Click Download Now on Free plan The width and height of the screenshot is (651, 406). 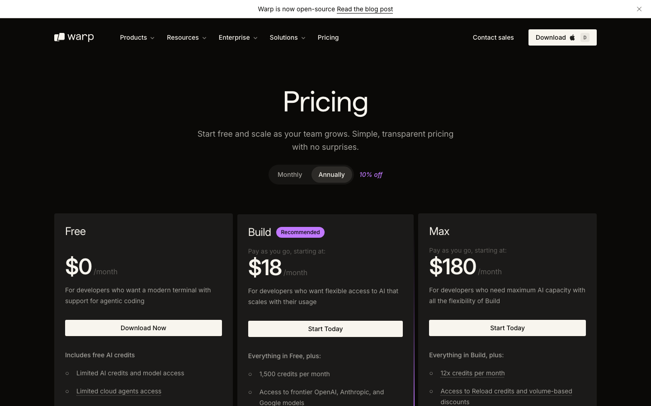[x=143, y=328]
